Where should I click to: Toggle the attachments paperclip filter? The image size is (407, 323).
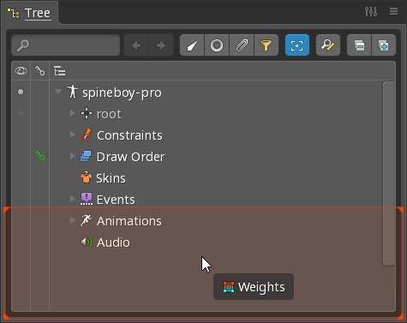point(242,45)
